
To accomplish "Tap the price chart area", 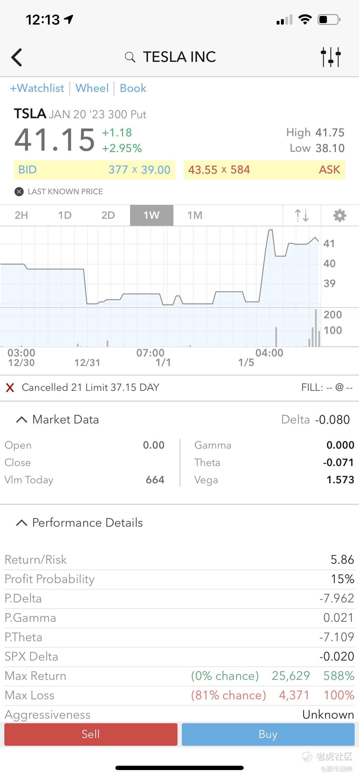I will point(160,267).
